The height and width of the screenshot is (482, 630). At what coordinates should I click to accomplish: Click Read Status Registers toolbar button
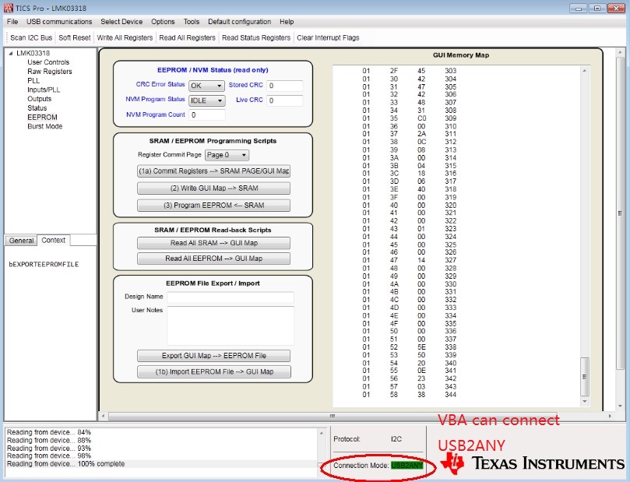(x=256, y=37)
